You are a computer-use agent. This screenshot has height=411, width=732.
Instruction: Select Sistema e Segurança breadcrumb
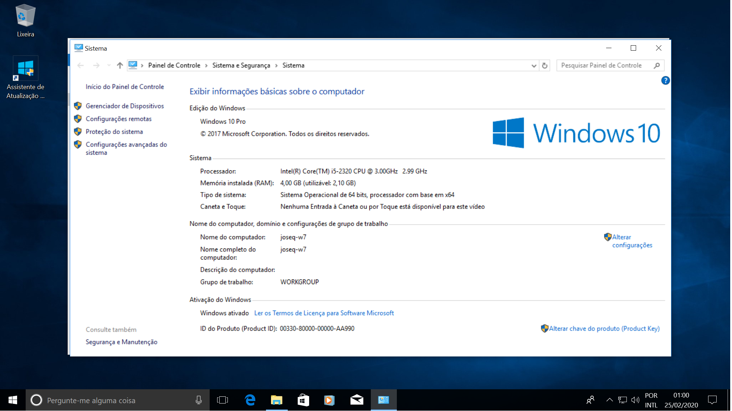(242, 66)
